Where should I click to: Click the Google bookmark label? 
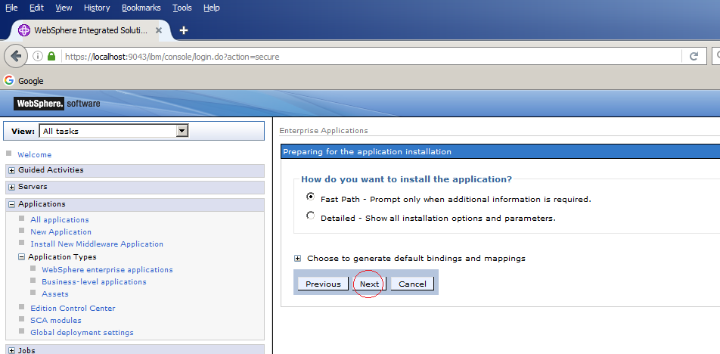31,81
